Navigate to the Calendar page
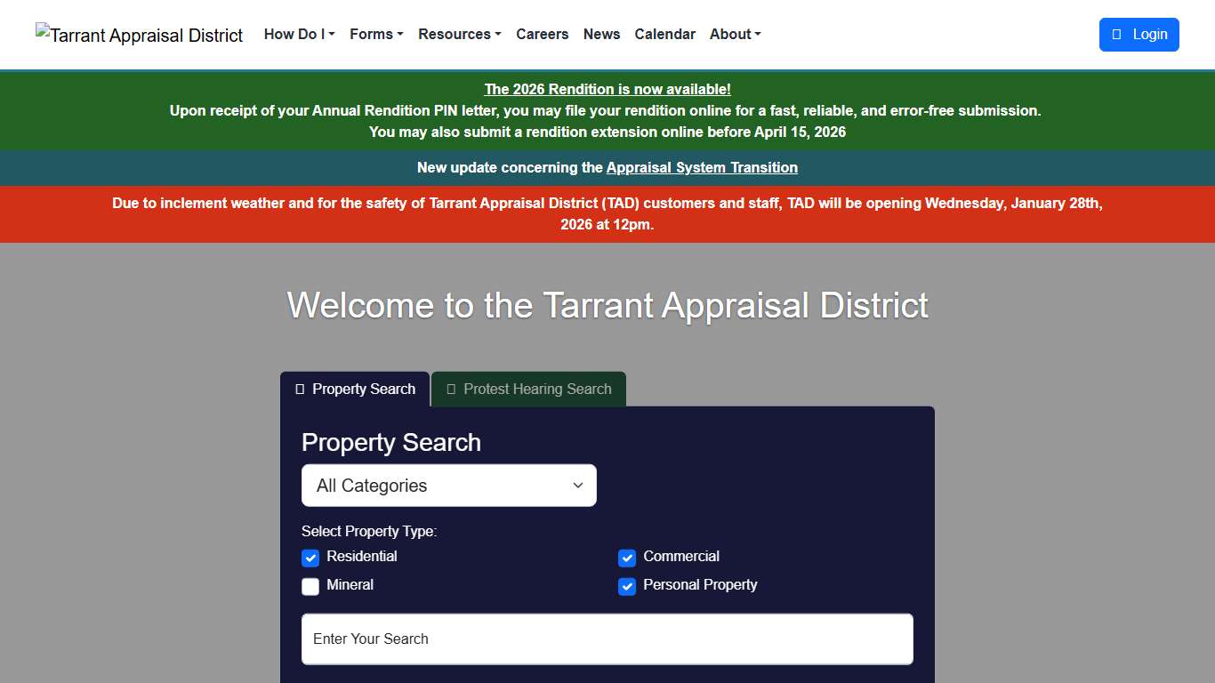 (x=664, y=34)
